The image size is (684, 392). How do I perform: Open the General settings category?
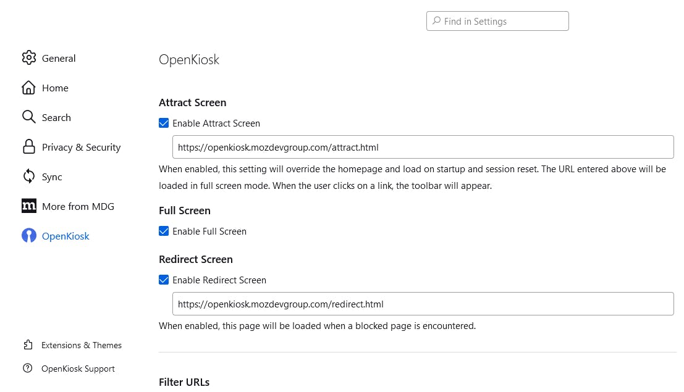tap(59, 58)
